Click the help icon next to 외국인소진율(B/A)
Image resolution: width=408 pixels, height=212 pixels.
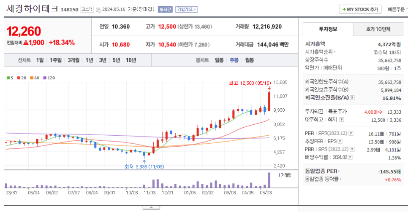point(352,98)
